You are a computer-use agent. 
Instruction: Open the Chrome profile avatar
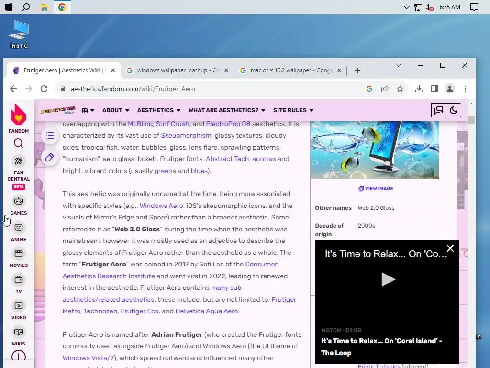coord(450,89)
